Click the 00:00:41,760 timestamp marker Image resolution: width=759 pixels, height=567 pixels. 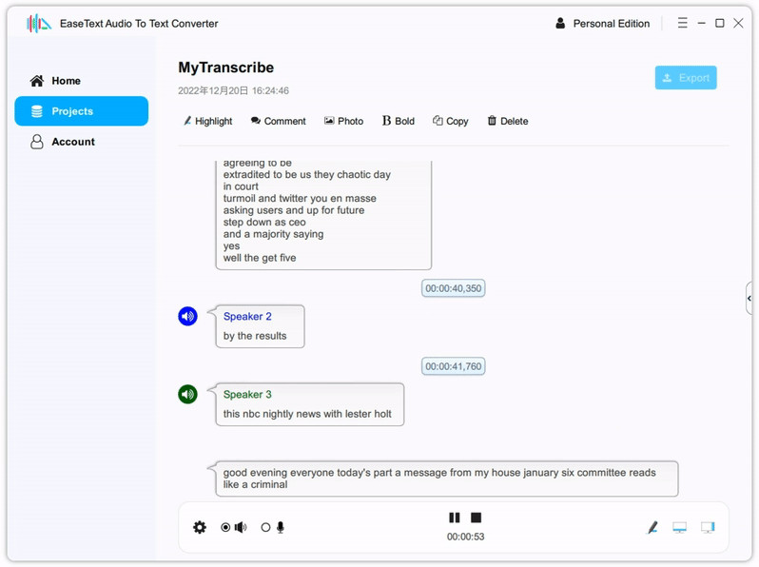(453, 366)
